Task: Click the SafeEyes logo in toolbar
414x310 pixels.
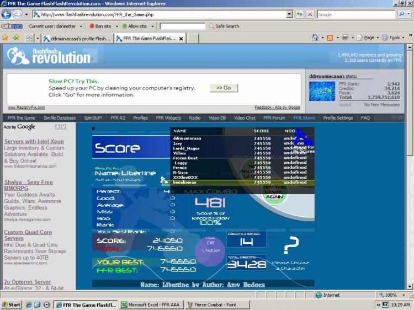Action: [x=12, y=26]
